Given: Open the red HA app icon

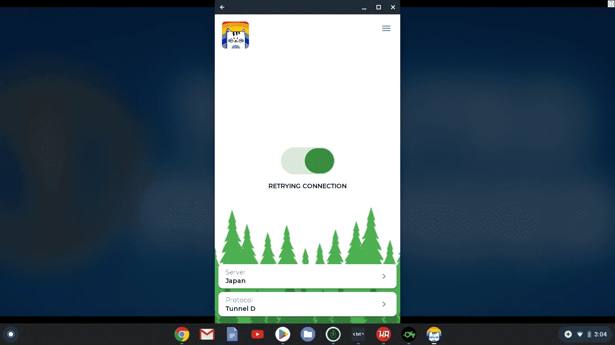Looking at the screenshot, I should (x=384, y=334).
